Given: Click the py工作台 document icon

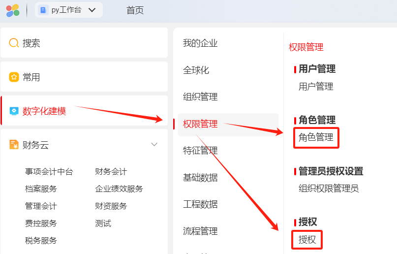Looking at the screenshot, I should pyautogui.click(x=44, y=10).
